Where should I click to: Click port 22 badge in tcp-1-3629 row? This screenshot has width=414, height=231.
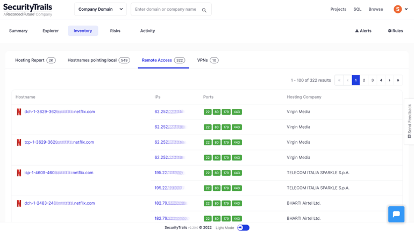tap(208, 143)
